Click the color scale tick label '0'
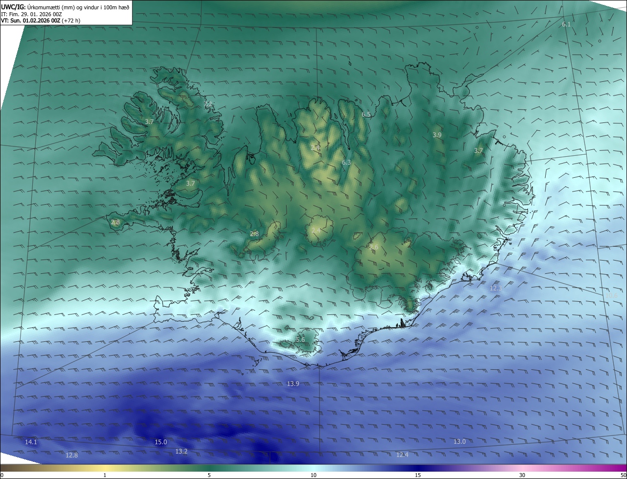627x479 pixels. [2, 475]
